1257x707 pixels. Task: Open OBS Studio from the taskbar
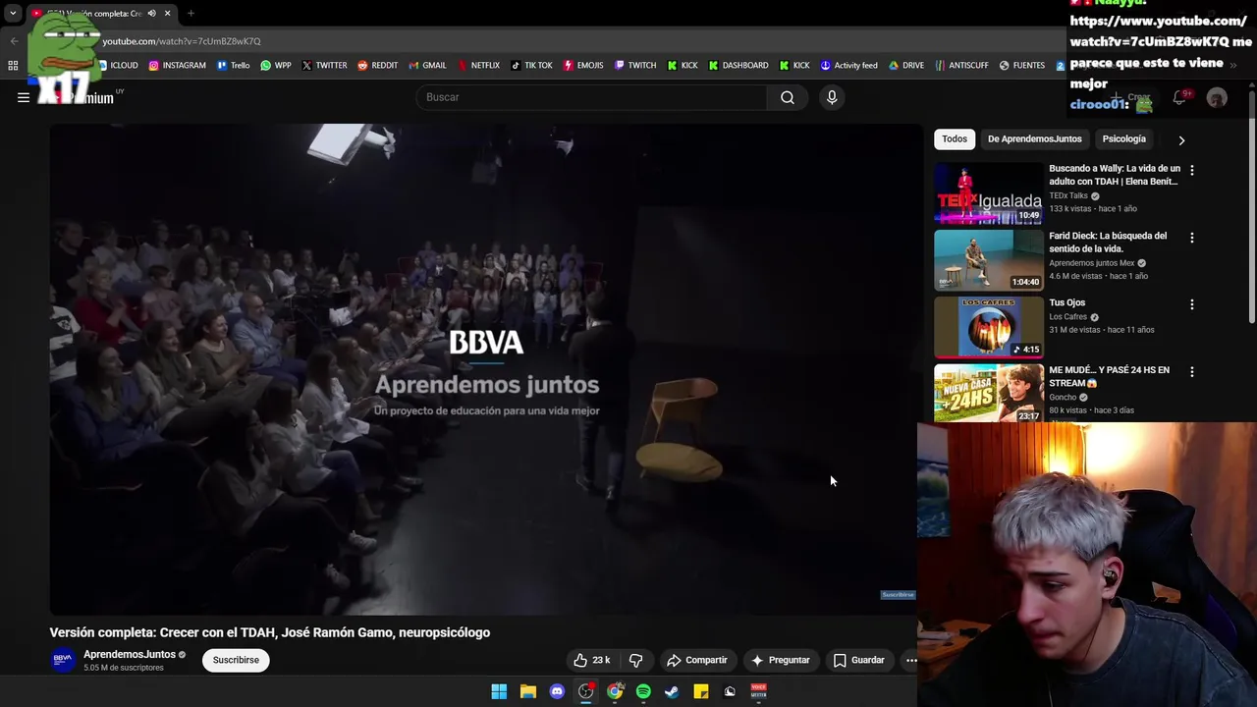tap(586, 691)
